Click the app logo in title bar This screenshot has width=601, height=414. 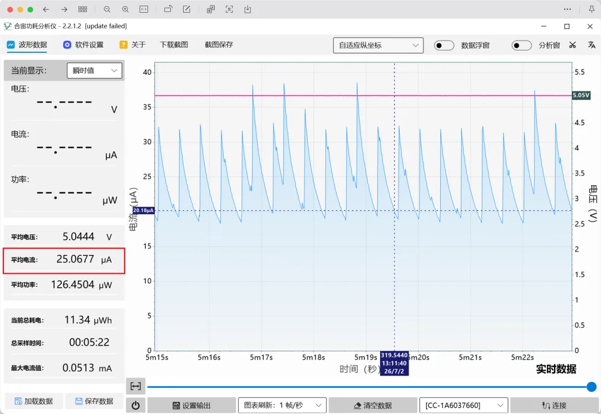[7, 26]
